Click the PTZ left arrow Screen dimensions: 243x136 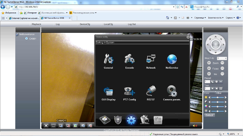207,44
